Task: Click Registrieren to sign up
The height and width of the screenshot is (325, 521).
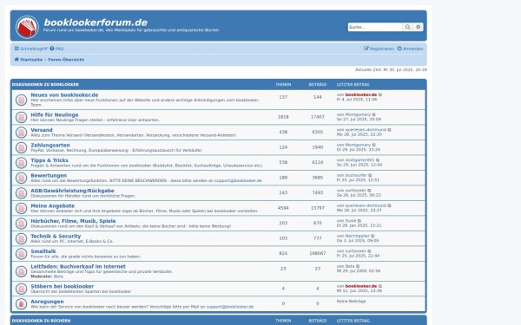Action: coord(379,49)
